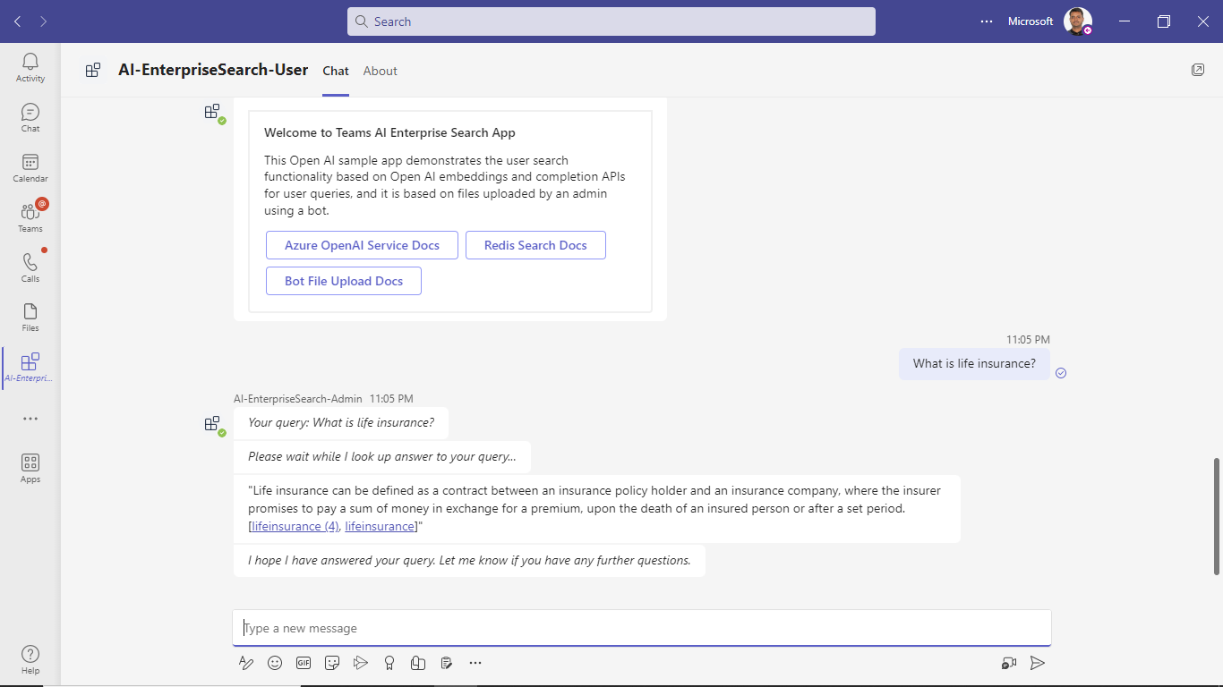The image size is (1223, 687).
Task: Go forward with the right arrow
Action: tap(43, 21)
